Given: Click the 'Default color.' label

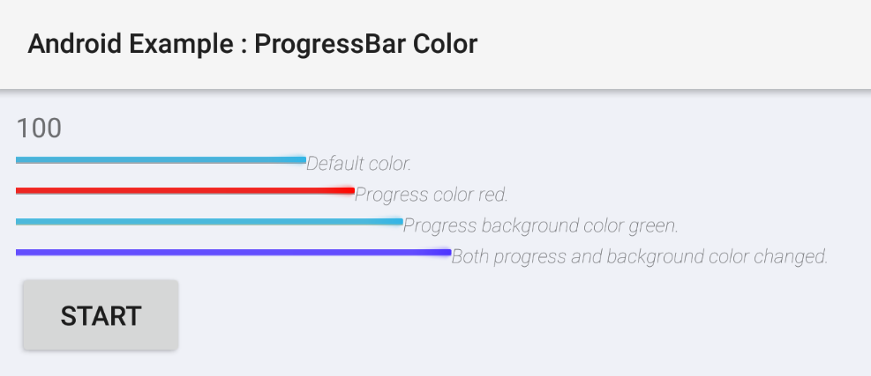Looking at the screenshot, I should [359, 164].
